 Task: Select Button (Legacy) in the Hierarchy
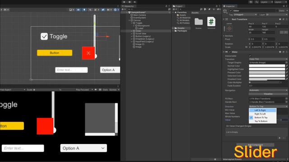tap(143, 36)
